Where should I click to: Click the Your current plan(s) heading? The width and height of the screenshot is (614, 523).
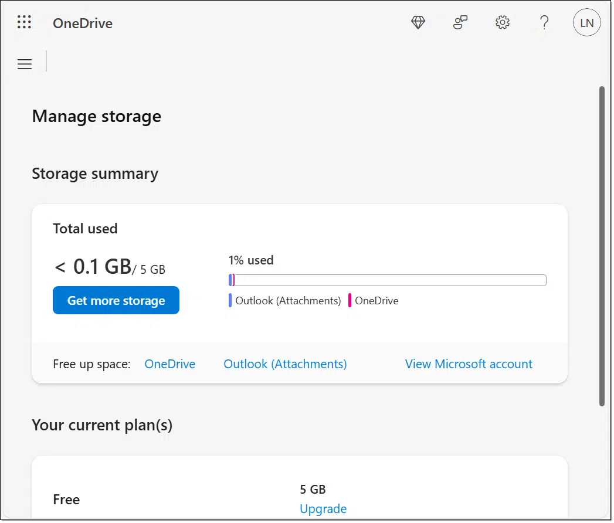[x=102, y=424]
